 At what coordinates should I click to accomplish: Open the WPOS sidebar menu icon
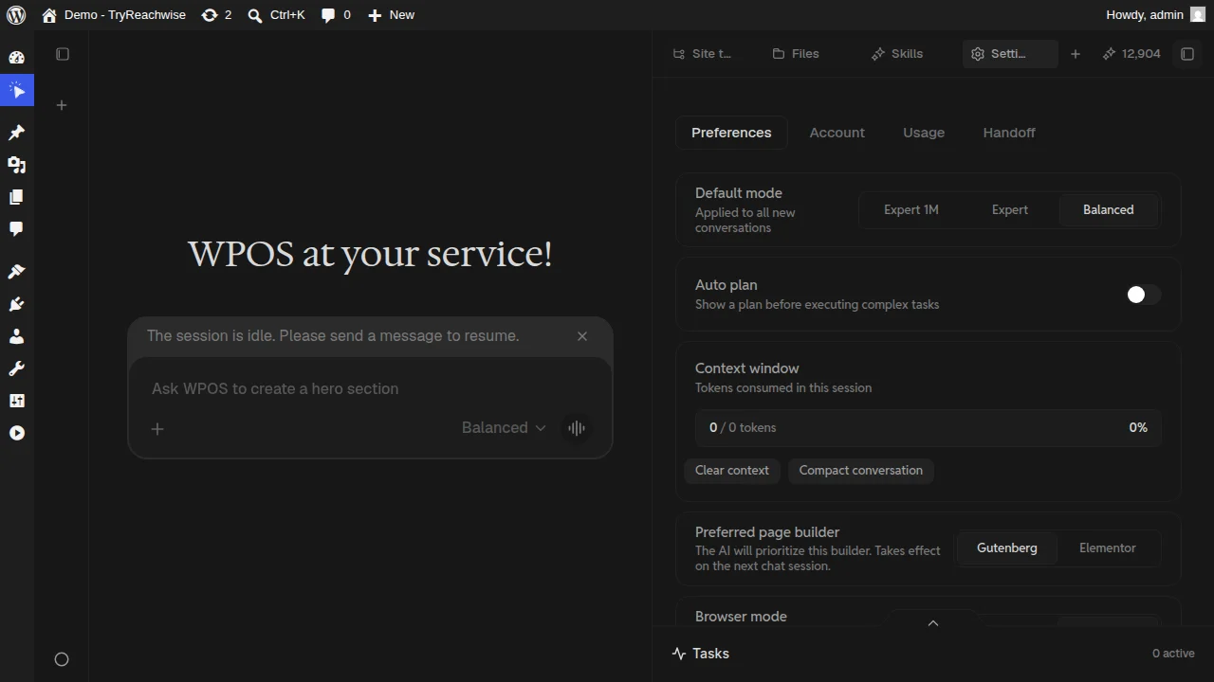coord(17,91)
